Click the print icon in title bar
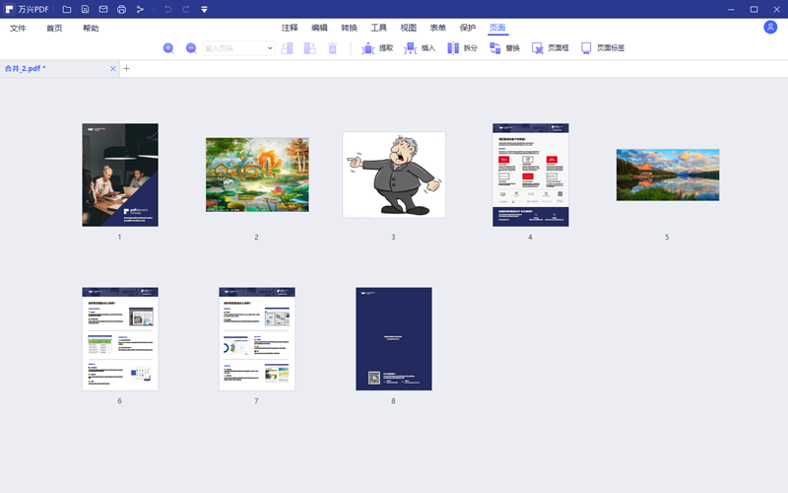788x493 pixels. tap(121, 9)
